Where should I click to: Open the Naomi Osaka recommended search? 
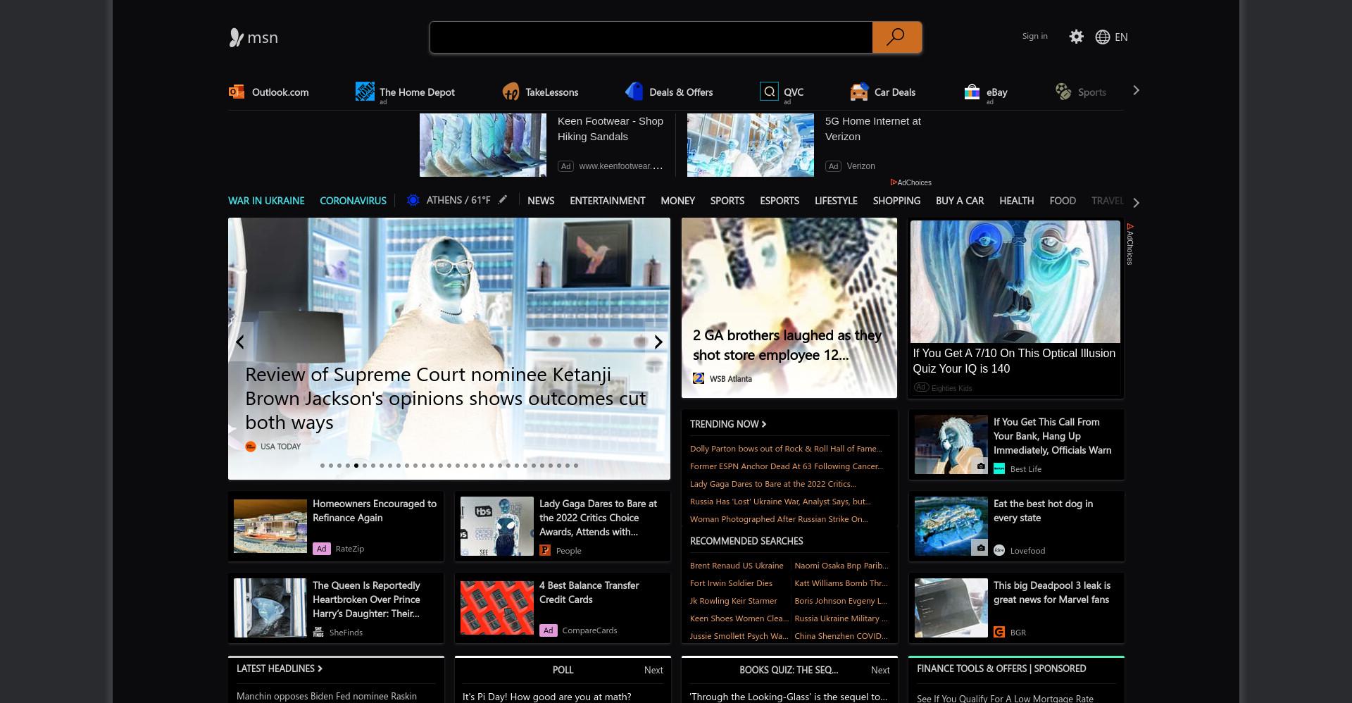point(841,566)
